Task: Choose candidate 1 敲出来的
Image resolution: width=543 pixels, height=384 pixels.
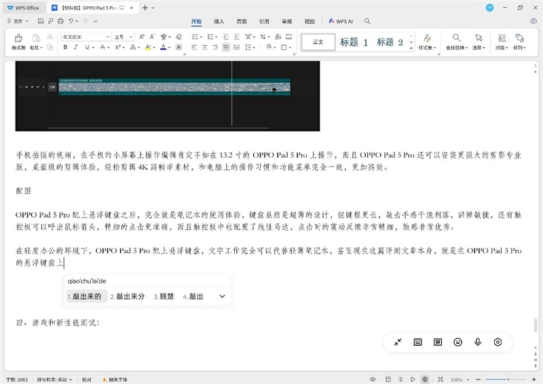Action: [87, 296]
